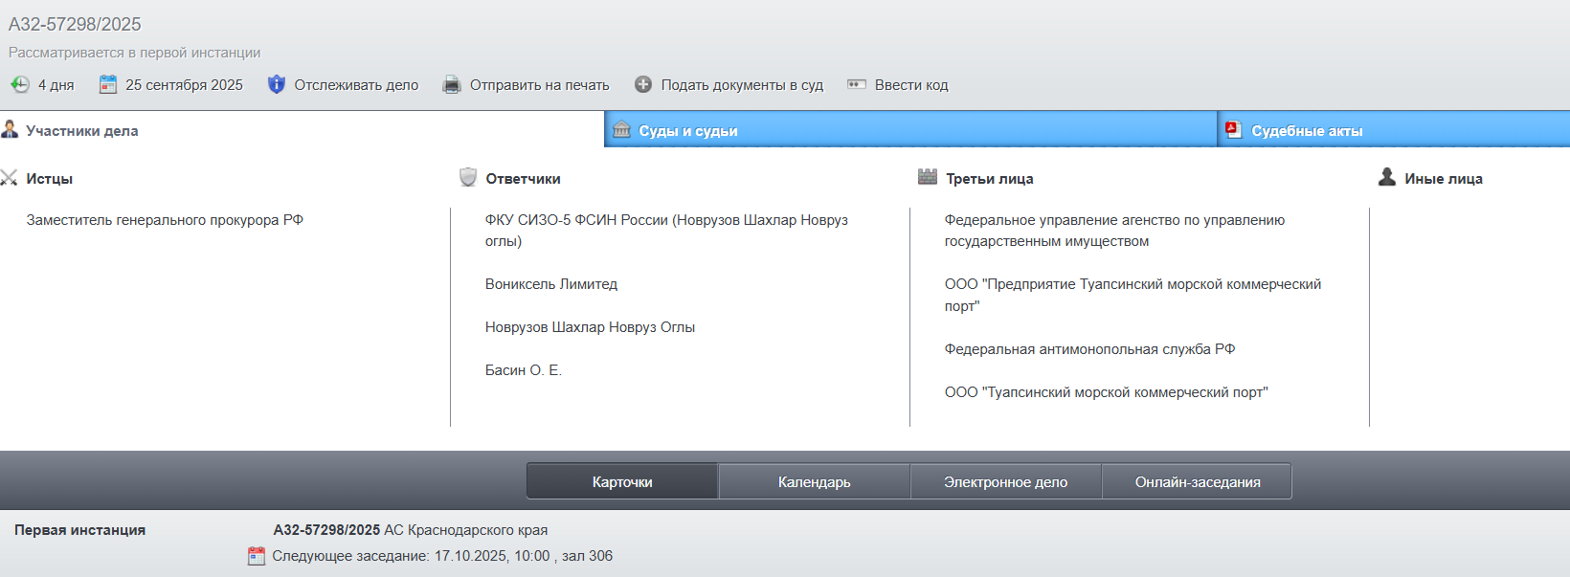Switch to the Календарь view
The image size is (1570, 577).
pyautogui.click(x=815, y=481)
